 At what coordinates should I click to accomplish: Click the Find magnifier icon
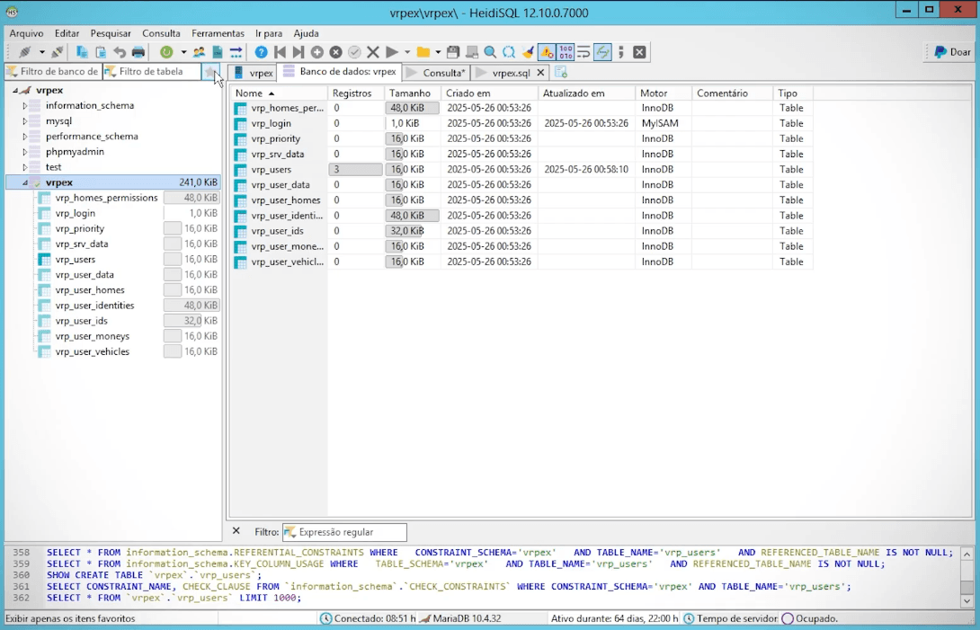(x=491, y=52)
